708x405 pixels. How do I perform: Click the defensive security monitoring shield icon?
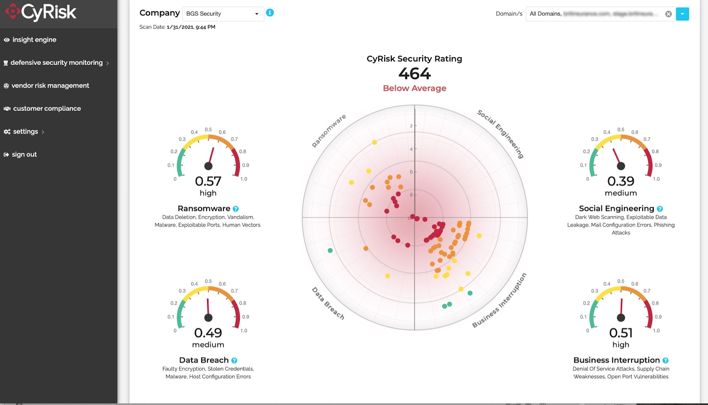tap(6, 62)
